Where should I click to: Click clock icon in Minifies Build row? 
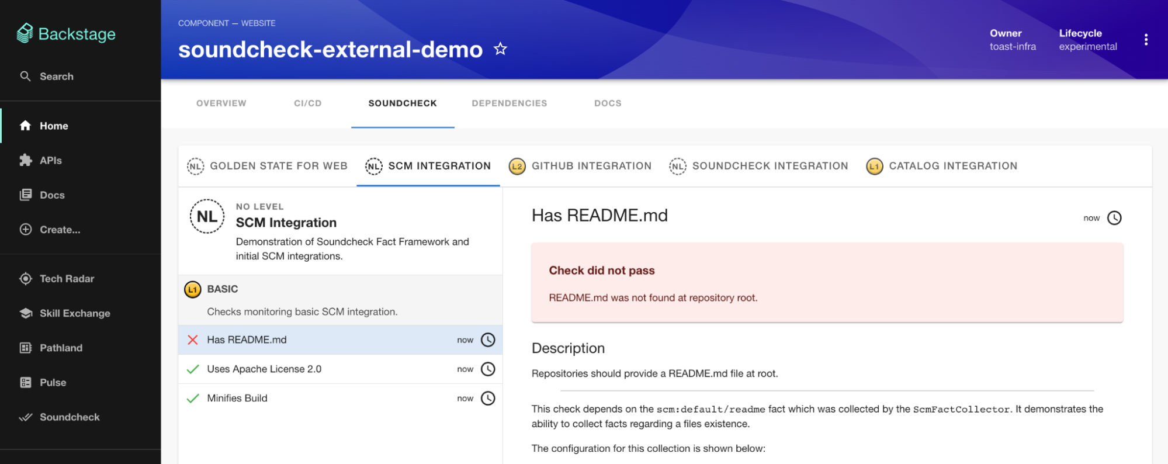click(488, 399)
